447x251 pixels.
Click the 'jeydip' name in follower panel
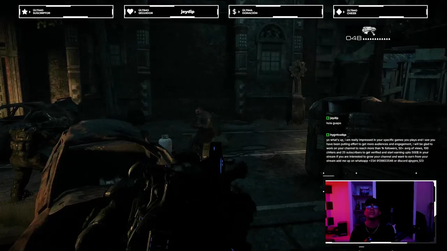[x=188, y=12]
